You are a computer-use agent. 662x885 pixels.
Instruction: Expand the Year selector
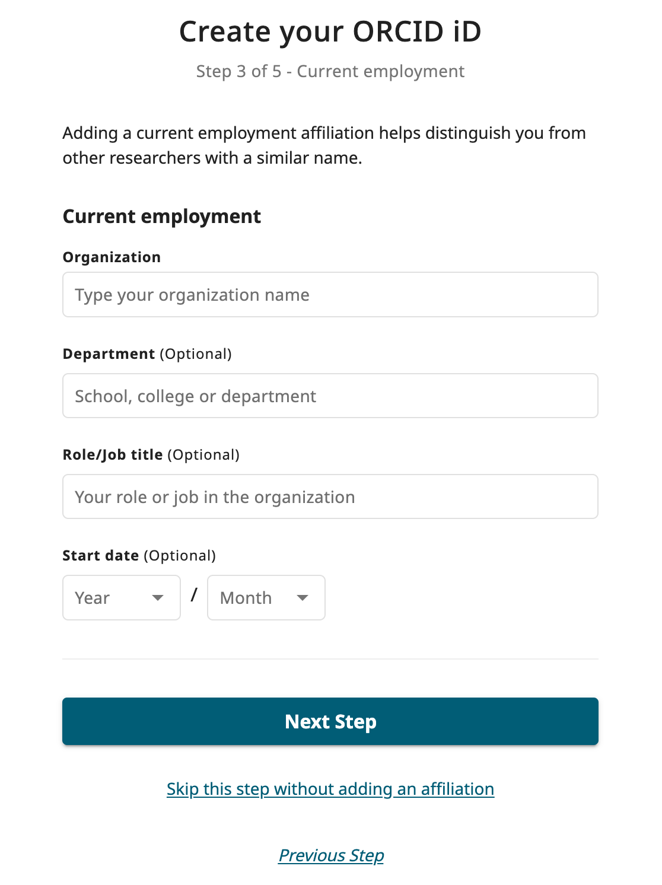[121, 597]
